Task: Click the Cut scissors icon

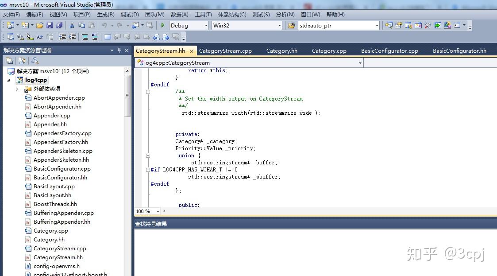Action: click(72, 26)
